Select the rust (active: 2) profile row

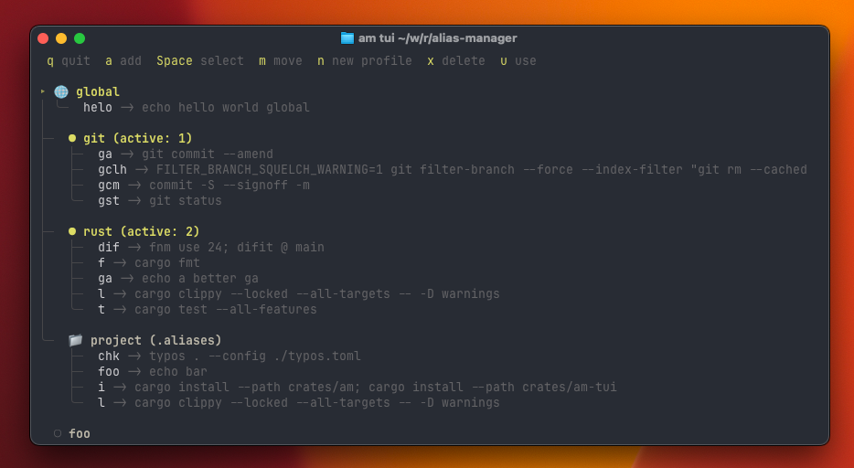(141, 231)
